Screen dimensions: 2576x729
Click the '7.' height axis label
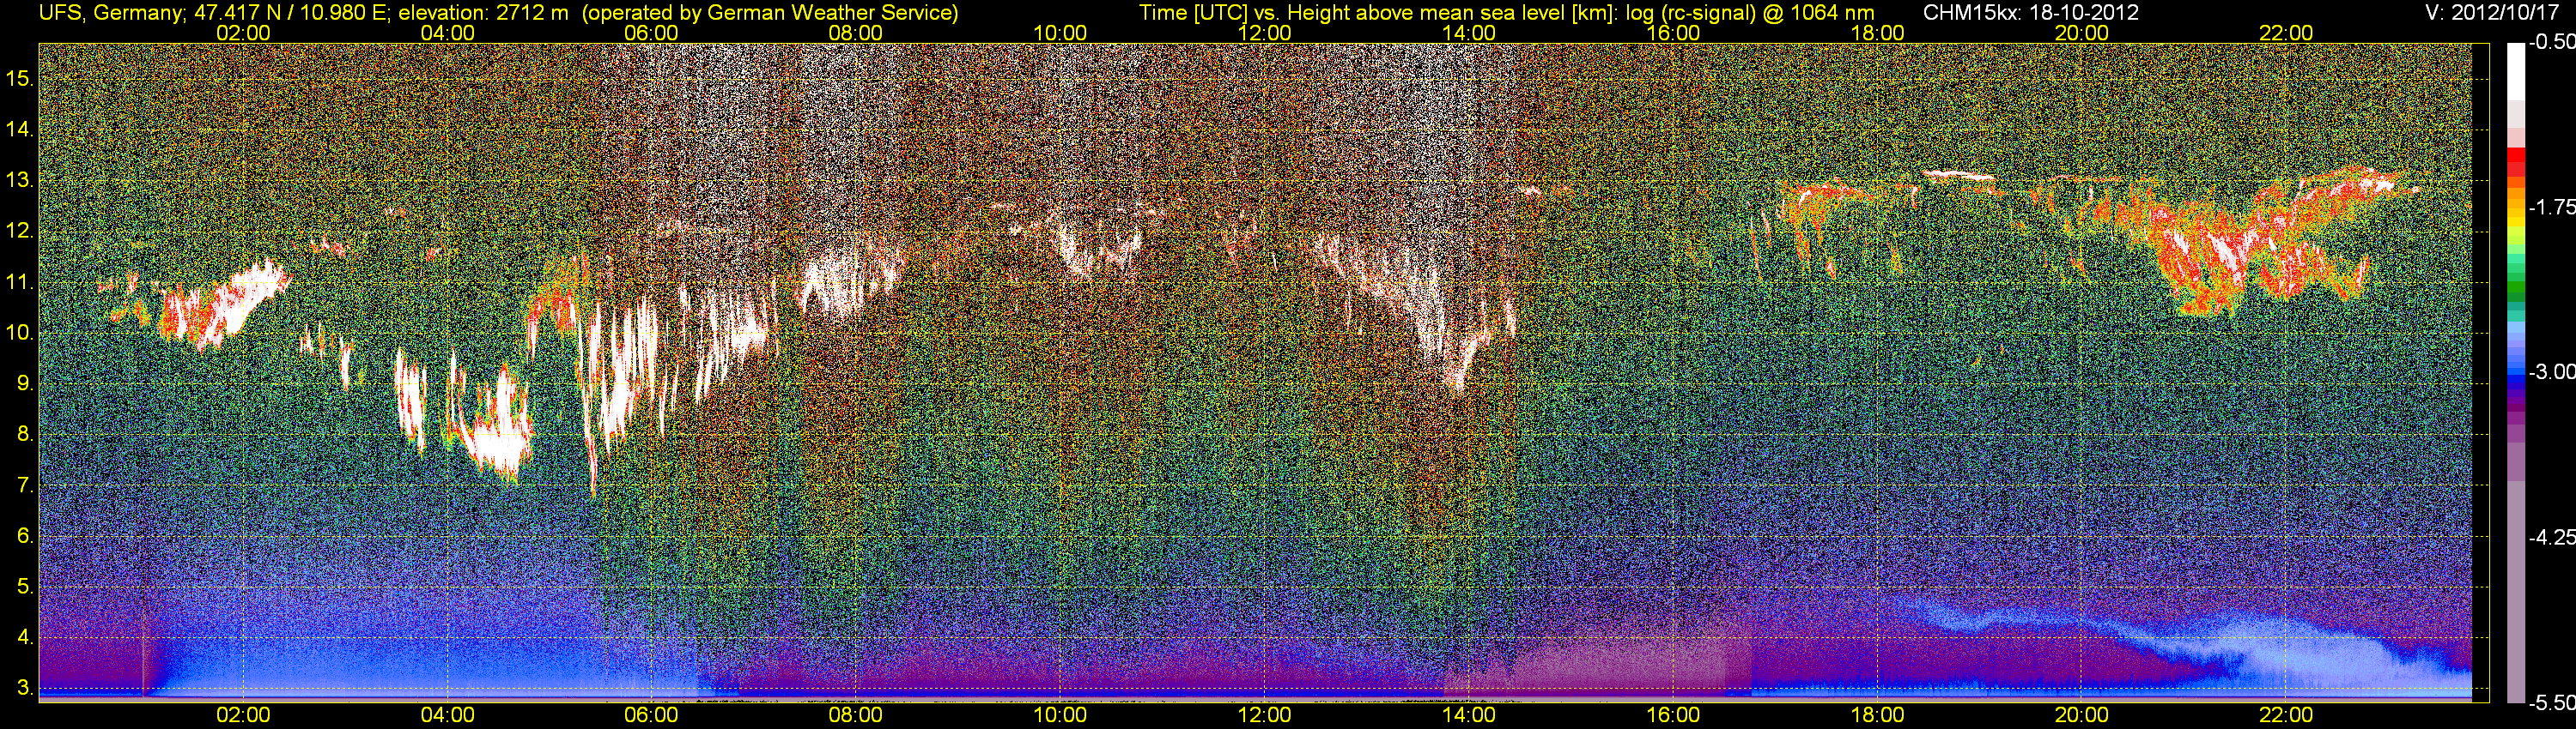tap(25, 485)
